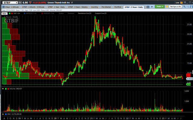Screen dimensions: 193x120
Task: Select GTBIF : 5 Years : Daily tab
Action: point(134,7)
